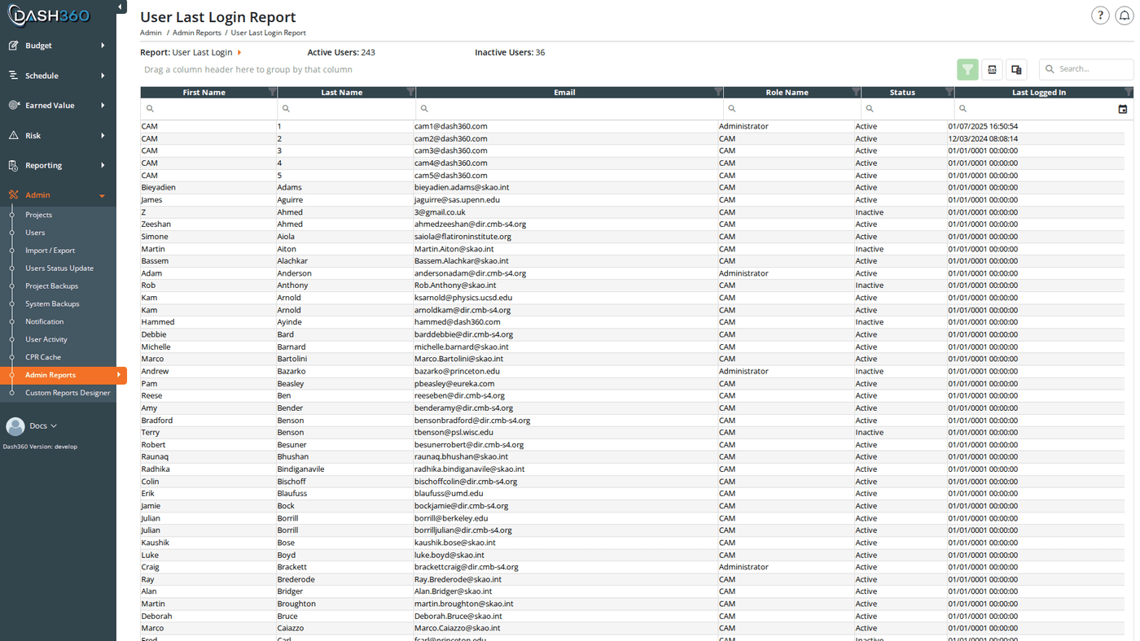The width and height of the screenshot is (1140, 641).
Task: Click the Reporting menu icon
Action: 13,165
